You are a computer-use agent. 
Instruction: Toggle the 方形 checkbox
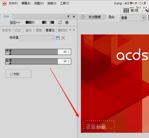[11, 74]
